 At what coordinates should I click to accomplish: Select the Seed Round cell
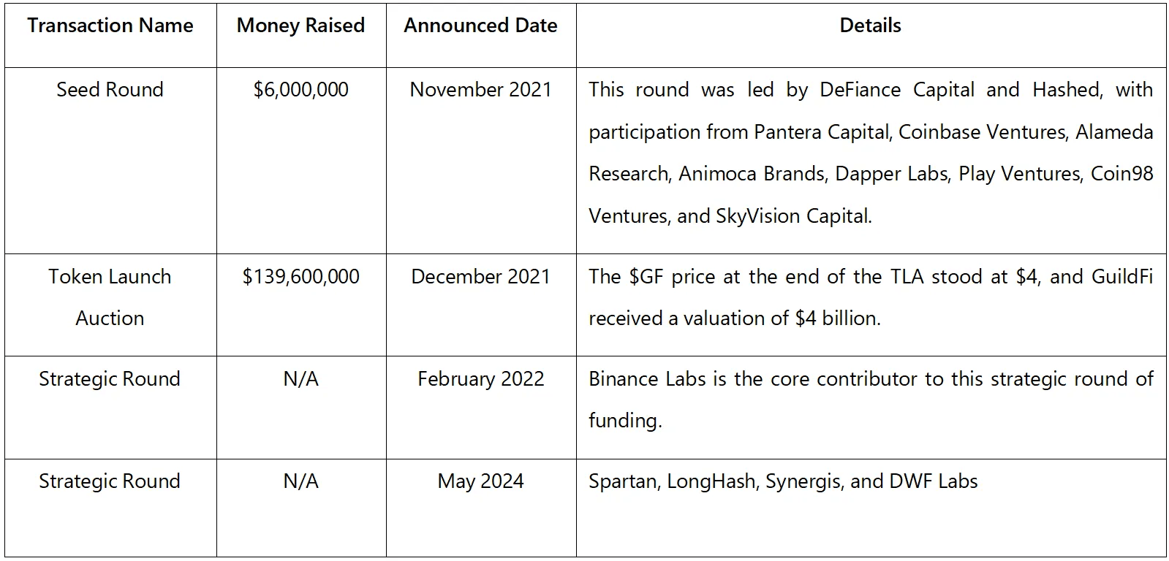[x=110, y=90]
